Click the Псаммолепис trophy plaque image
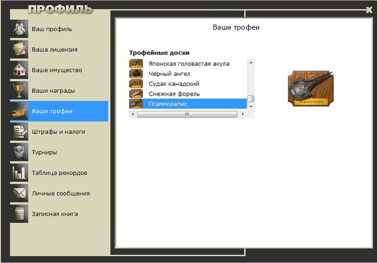The width and height of the screenshot is (377, 263). [311, 89]
